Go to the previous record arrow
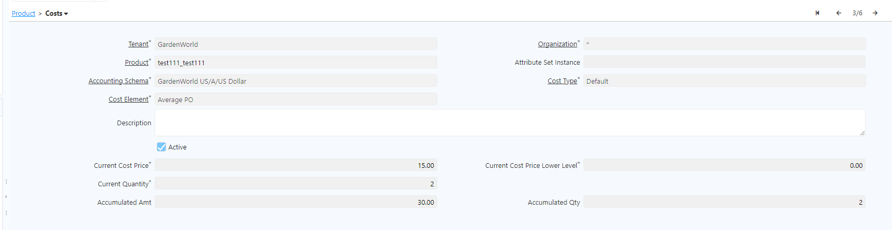This screenshot has width=892, height=230. click(838, 13)
